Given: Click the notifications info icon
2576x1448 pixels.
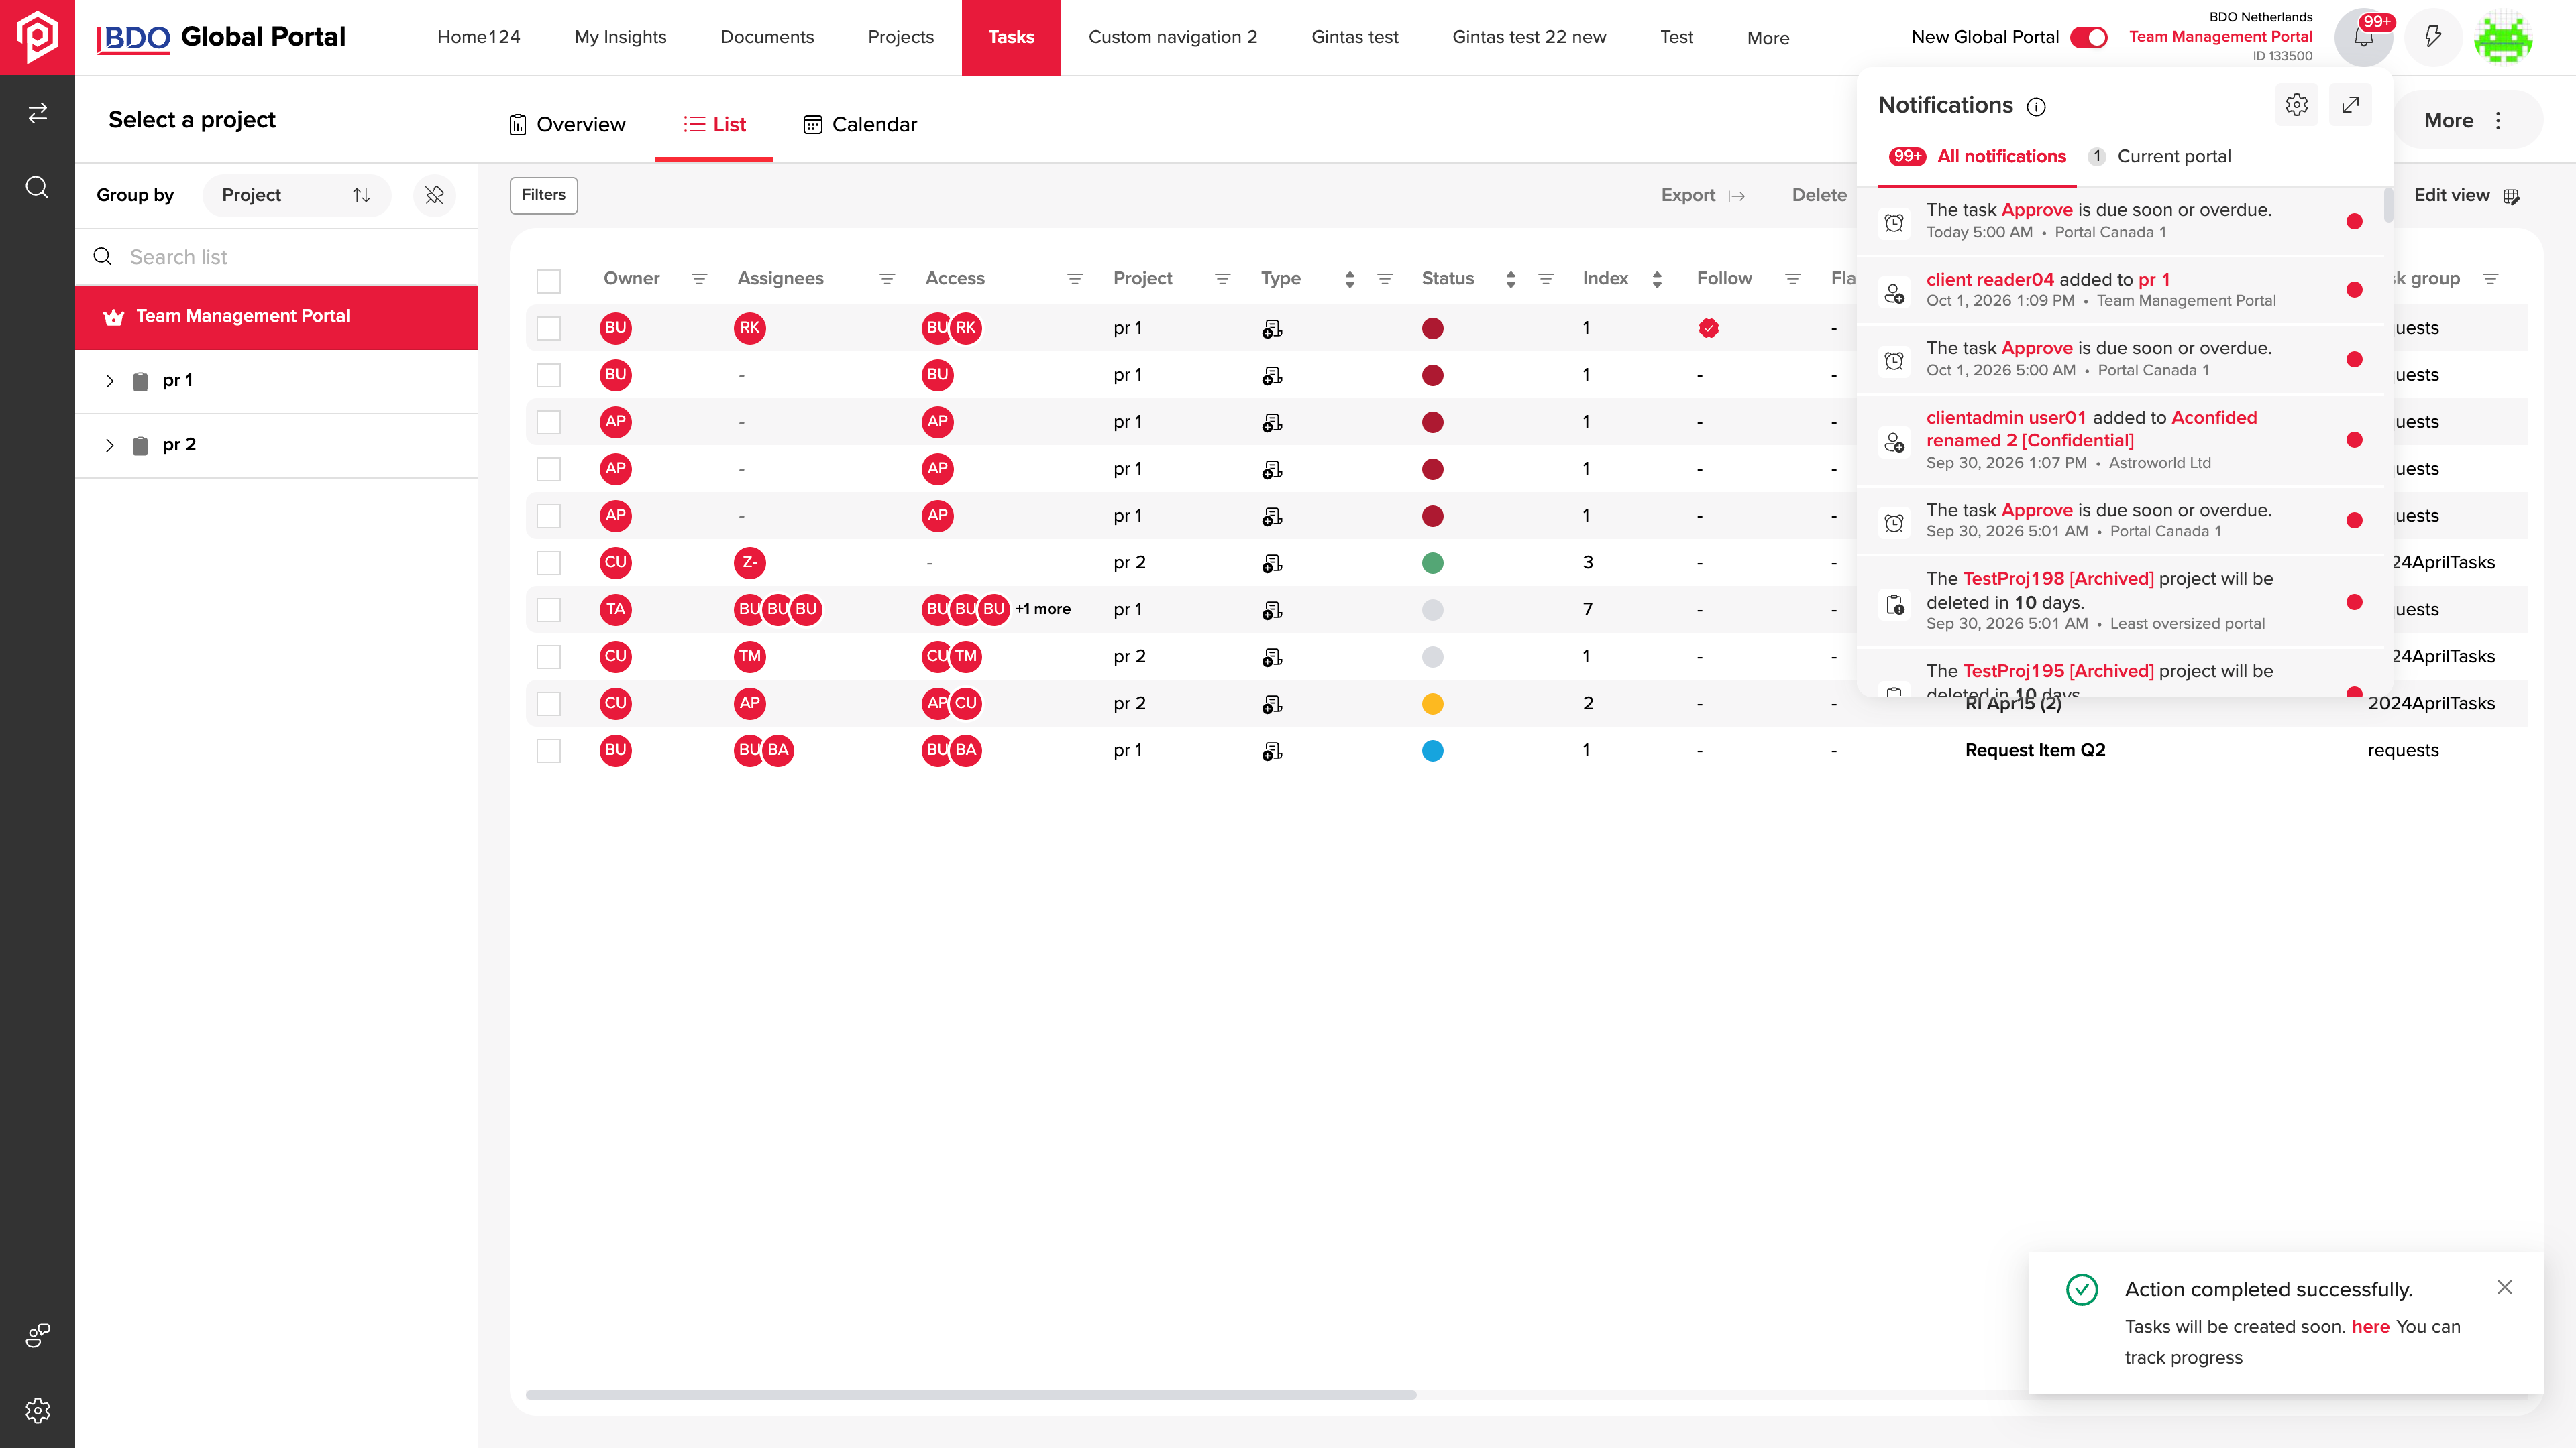Looking at the screenshot, I should [2036, 107].
